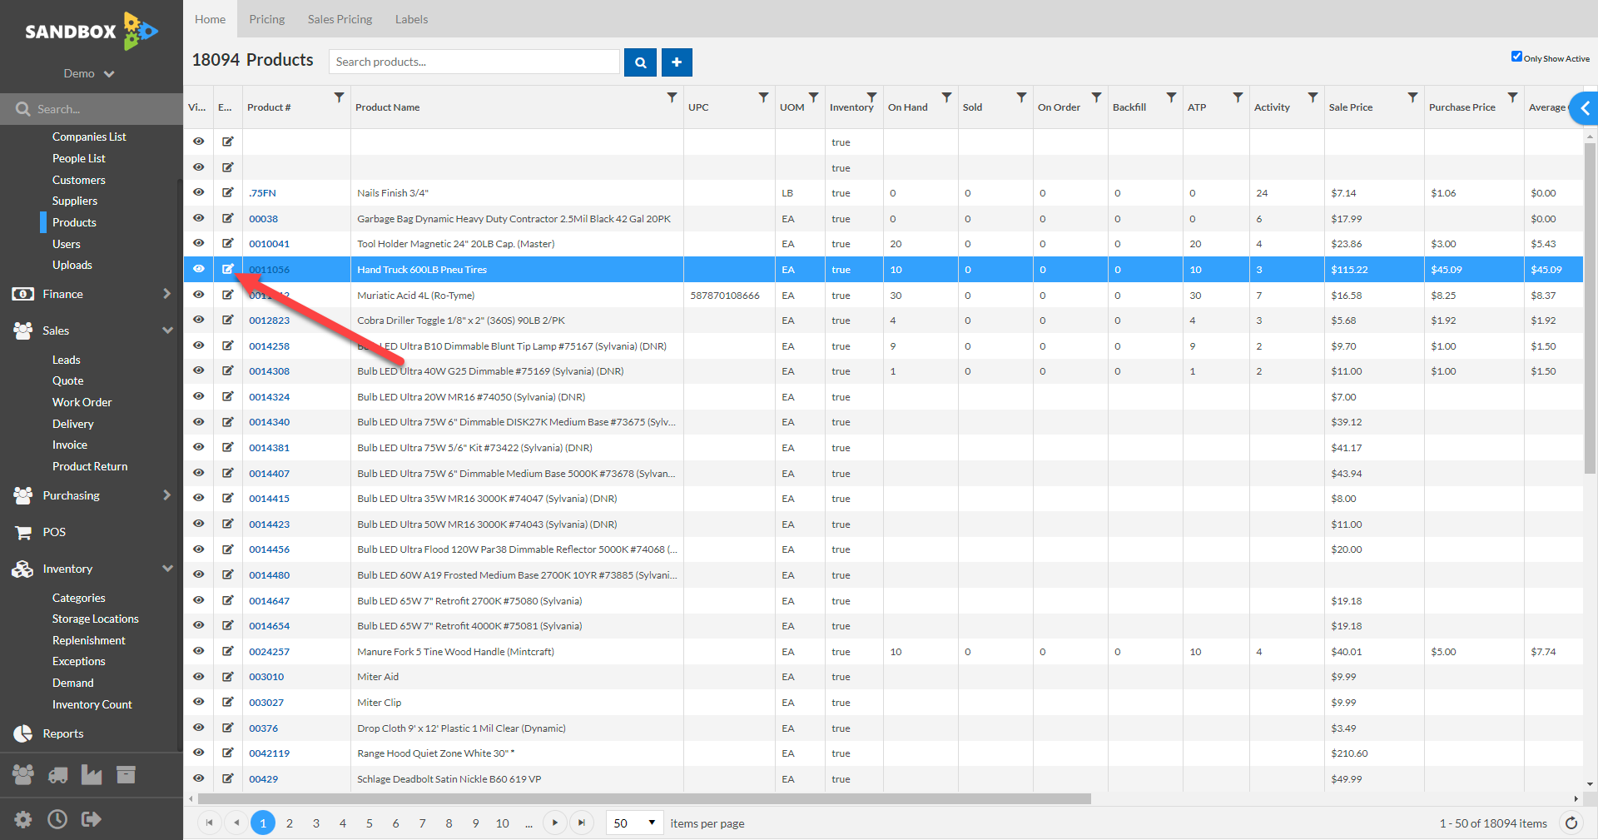Image resolution: width=1598 pixels, height=840 pixels.
Task: Open settings gear in bottom sidebar
Action: point(23,819)
